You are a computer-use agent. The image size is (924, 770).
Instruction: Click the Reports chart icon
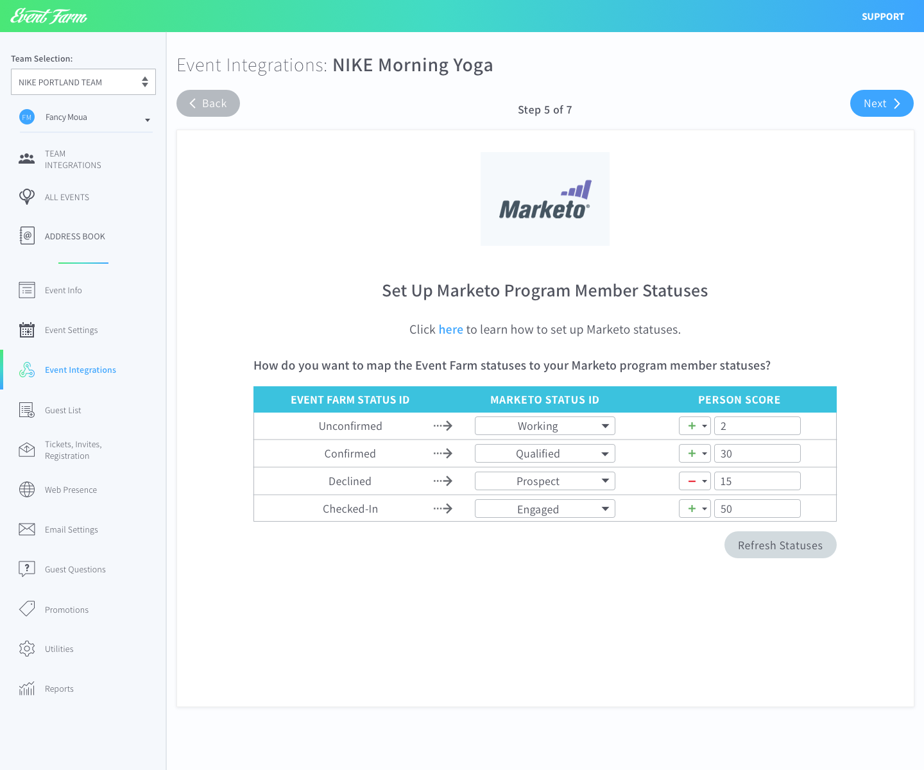(x=27, y=689)
